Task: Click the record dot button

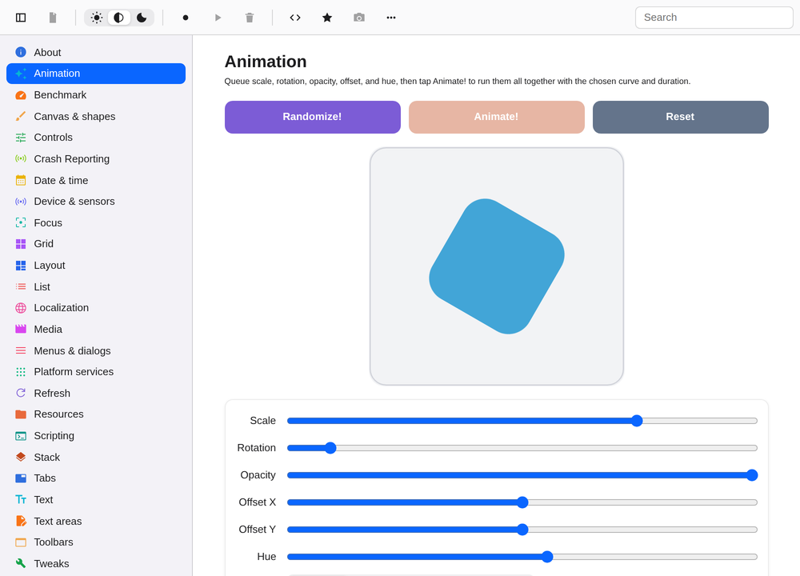Action: [x=186, y=18]
